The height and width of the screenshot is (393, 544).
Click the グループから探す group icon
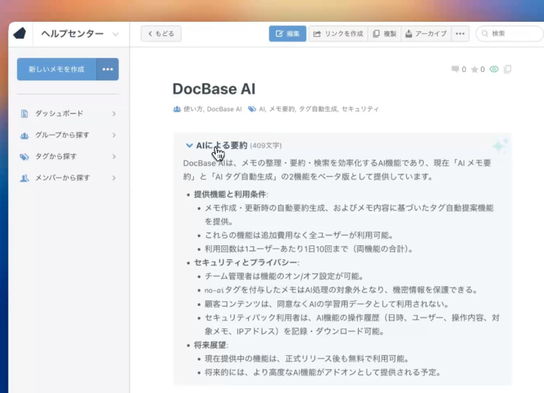24,135
